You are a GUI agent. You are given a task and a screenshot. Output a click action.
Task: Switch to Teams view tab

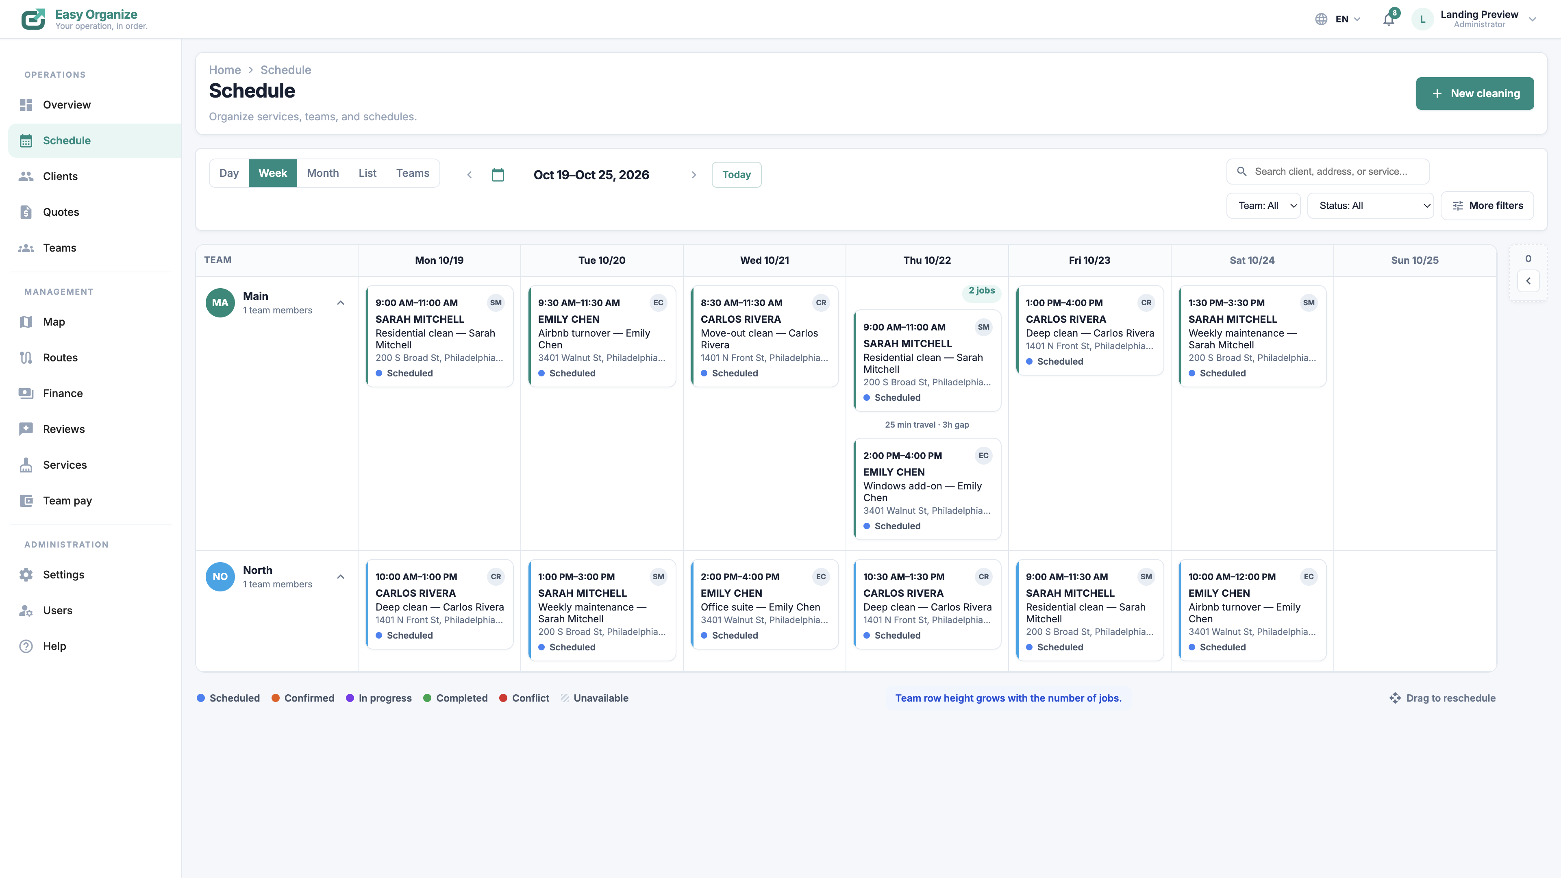(413, 173)
